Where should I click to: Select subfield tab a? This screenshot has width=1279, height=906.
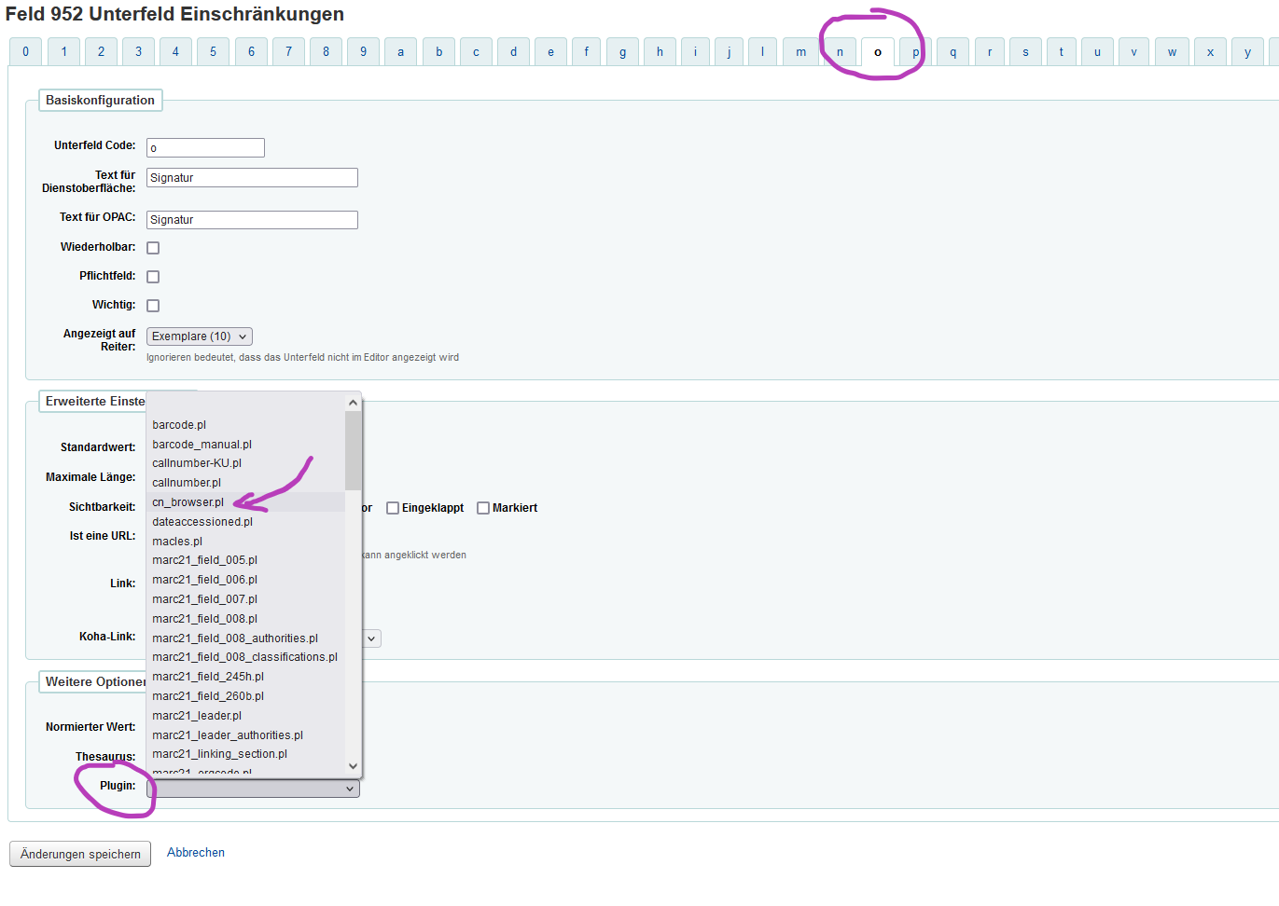pos(400,52)
